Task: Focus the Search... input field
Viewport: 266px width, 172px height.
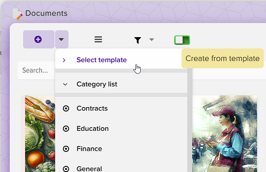Action: pyautogui.click(x=36, y=71)
